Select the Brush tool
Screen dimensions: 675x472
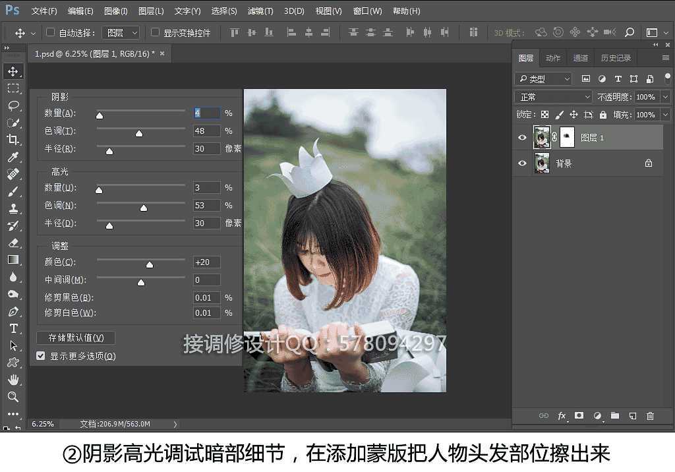point(13,192)
